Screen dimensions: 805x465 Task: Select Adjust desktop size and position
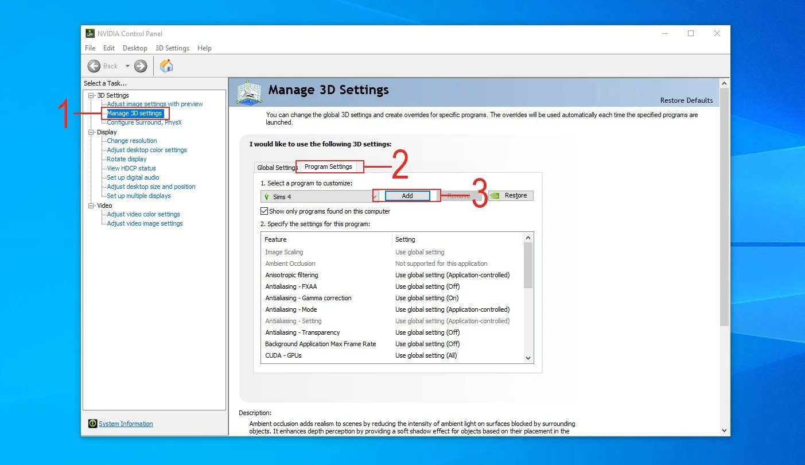[x=151, y=187]
